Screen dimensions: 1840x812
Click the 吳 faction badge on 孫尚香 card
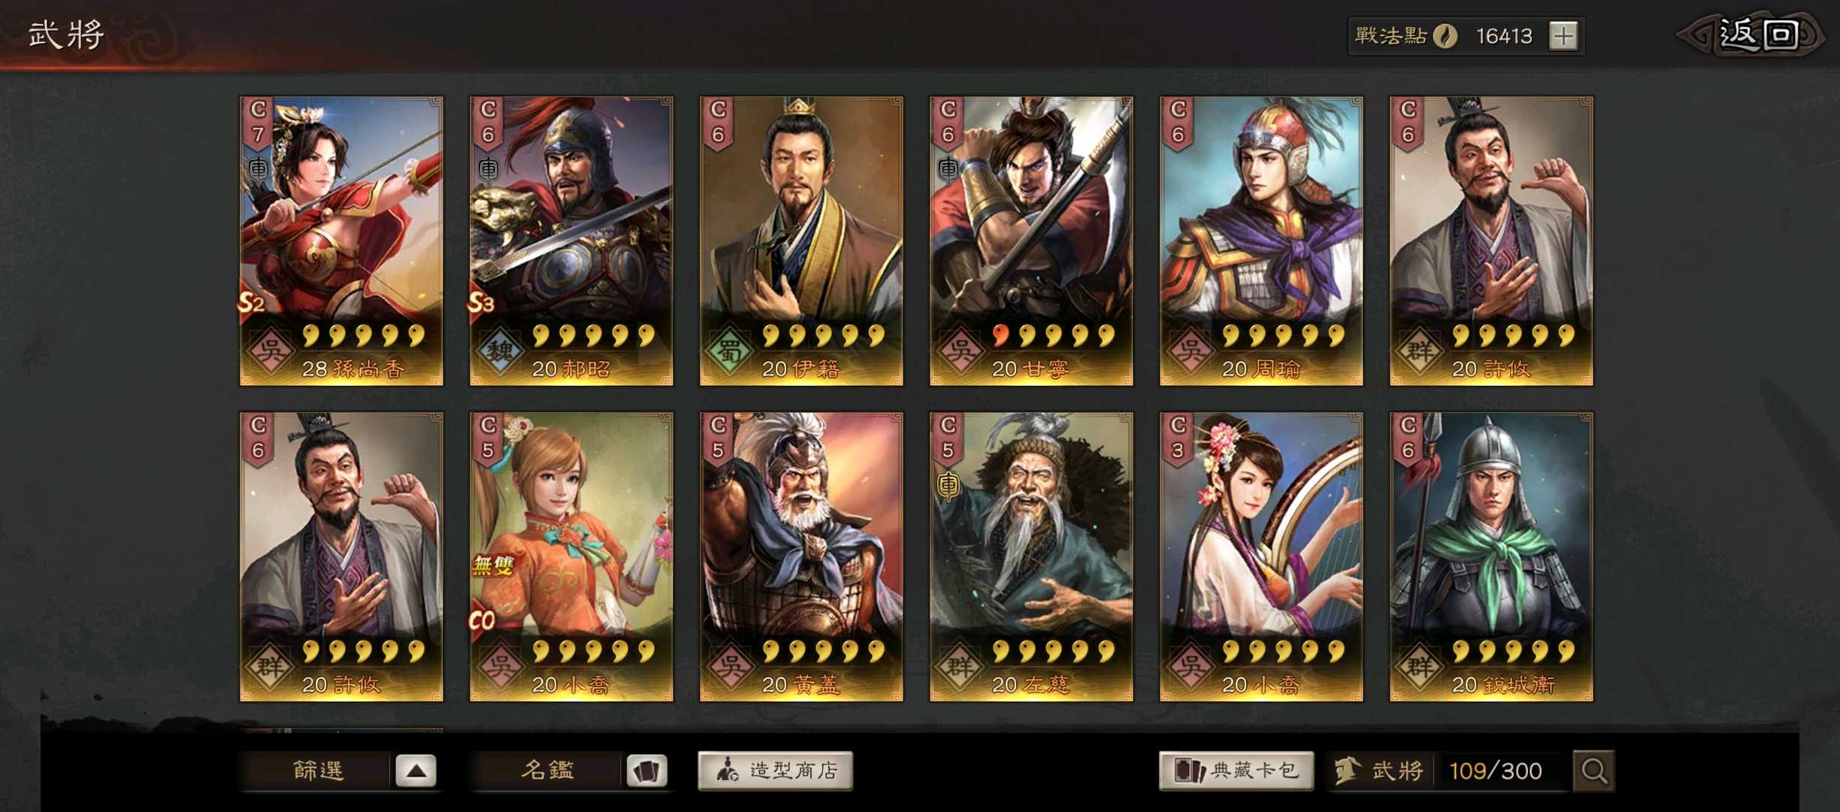(270, 352)
